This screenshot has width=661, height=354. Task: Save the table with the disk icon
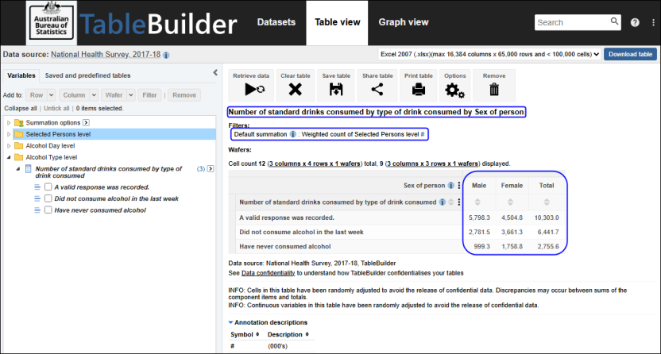(336, 89)
